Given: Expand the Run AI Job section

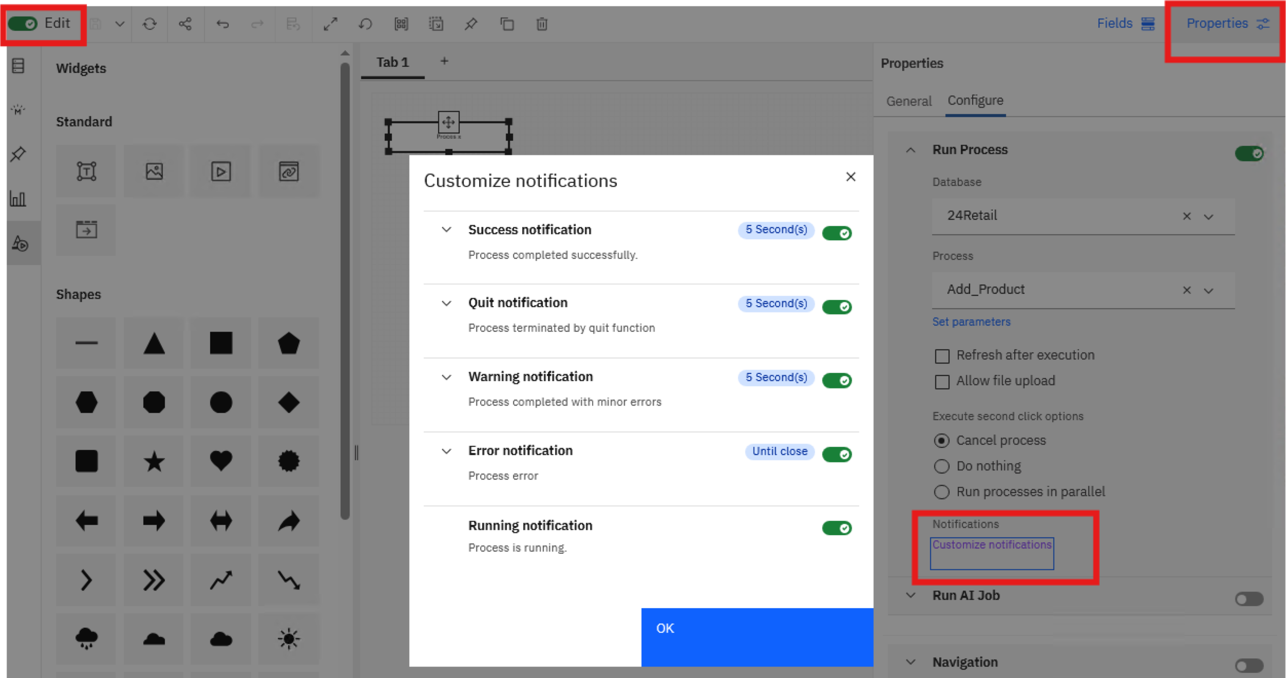Looking at the screenshot, I should click(911, 595).
